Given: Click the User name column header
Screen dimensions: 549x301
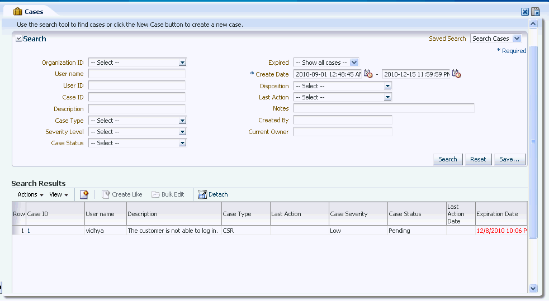Looking at the screenshot, I should tap(106, 214).
